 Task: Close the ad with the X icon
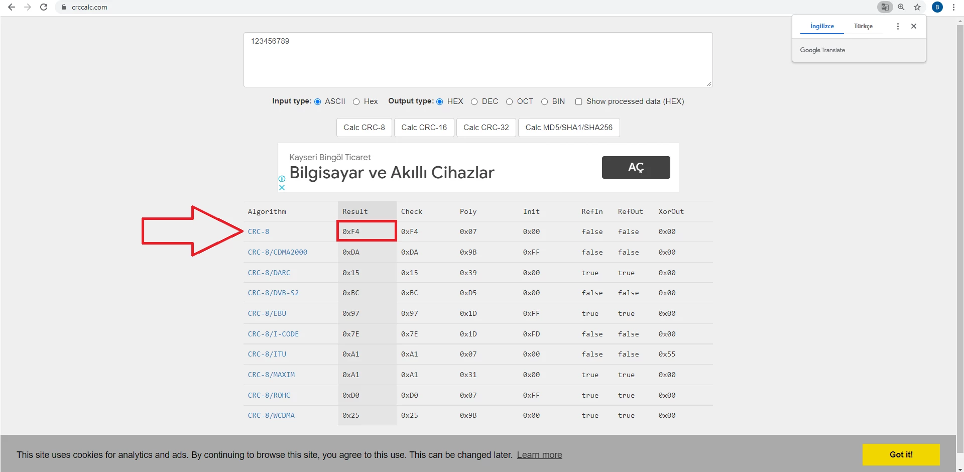point(282,187)
